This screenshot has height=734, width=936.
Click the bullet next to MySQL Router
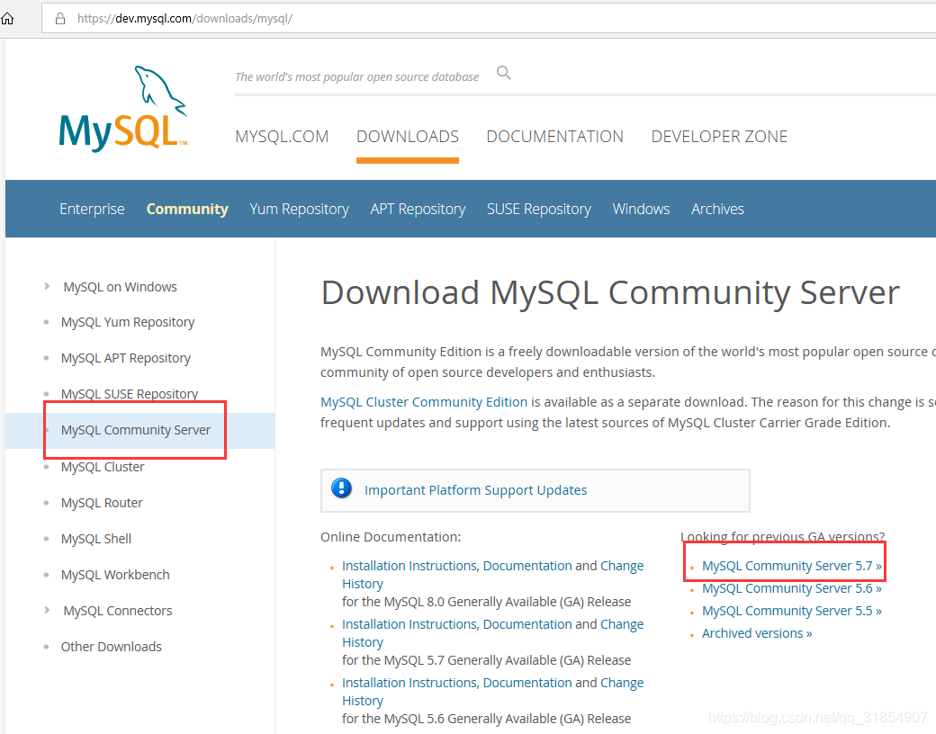click(x=47, y=503)
